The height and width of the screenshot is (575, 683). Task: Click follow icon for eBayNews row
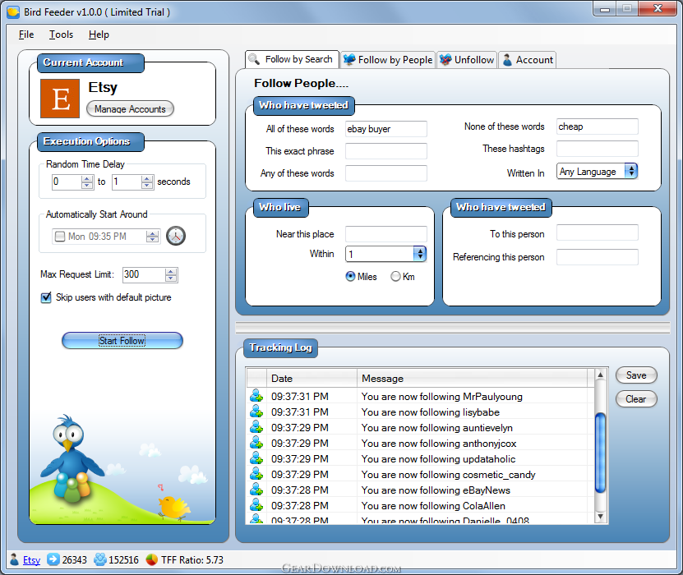(256, 490)
